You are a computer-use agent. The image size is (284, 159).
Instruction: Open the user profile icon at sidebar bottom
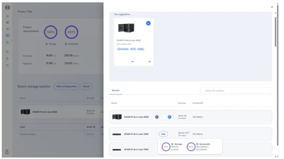pos(7,152)
